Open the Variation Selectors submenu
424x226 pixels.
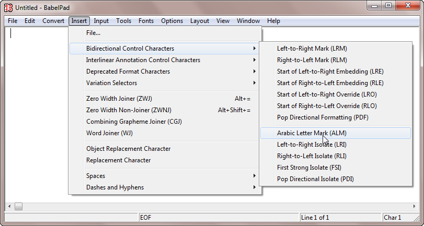tap(164, 83)
